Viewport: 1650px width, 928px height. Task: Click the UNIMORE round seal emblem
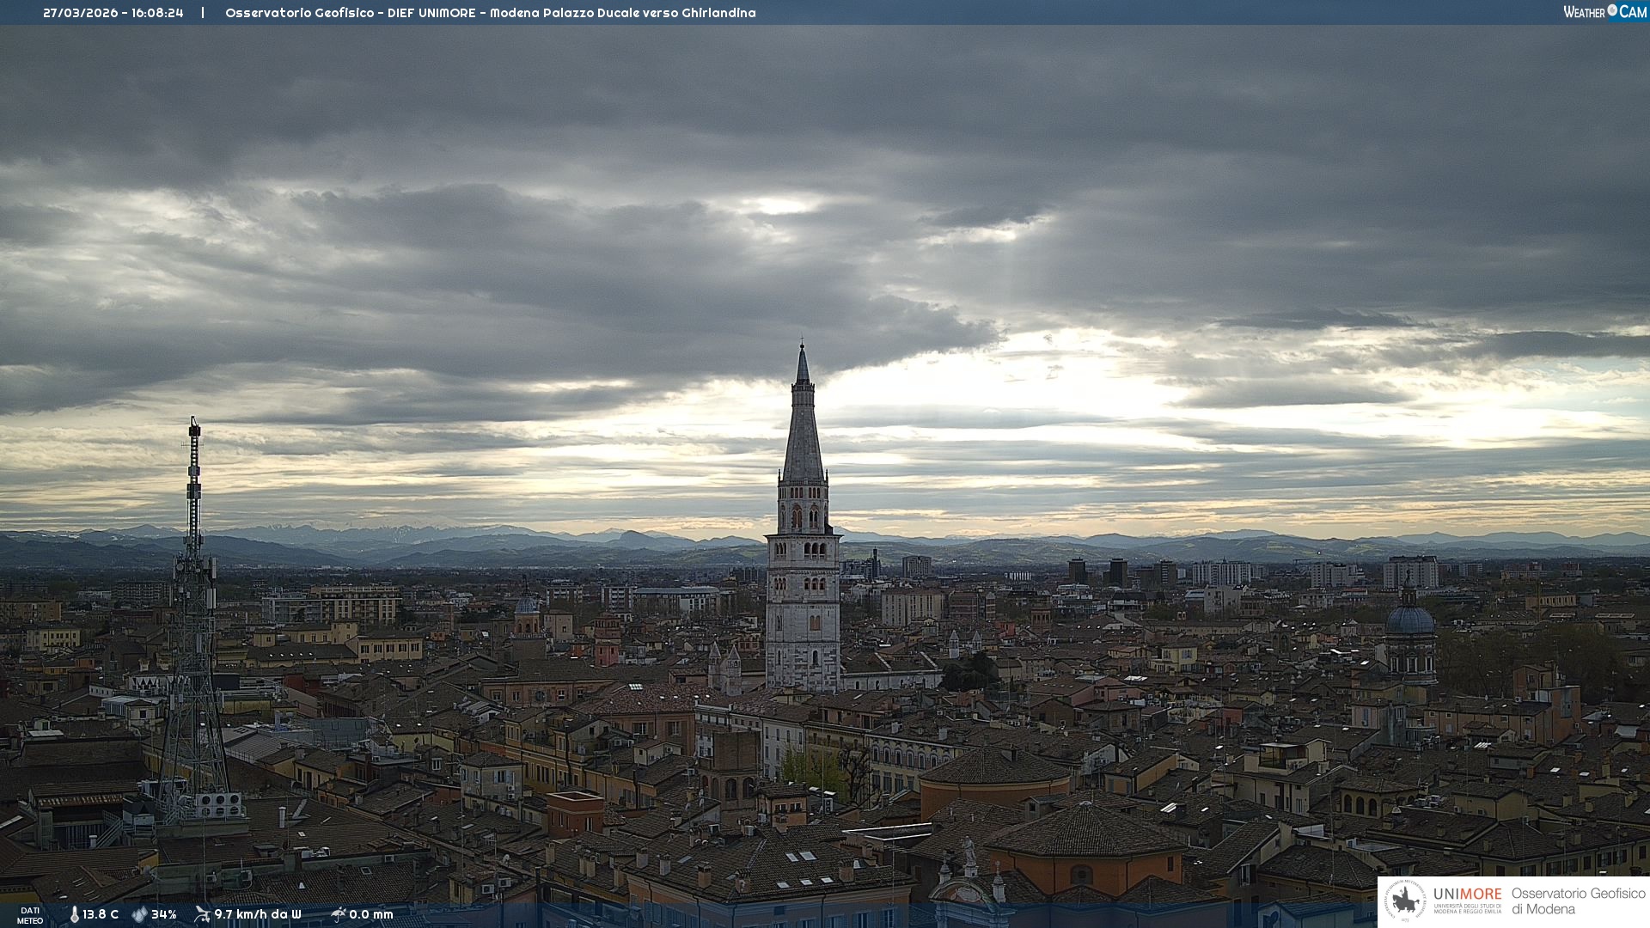[x=1405, y=901]
